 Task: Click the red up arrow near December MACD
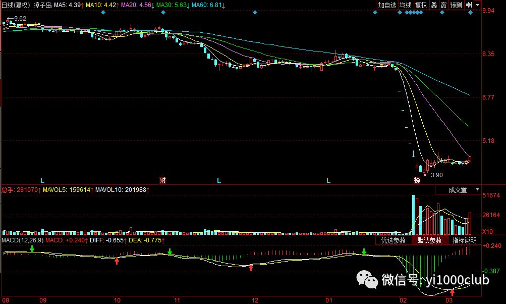[251, 268]
